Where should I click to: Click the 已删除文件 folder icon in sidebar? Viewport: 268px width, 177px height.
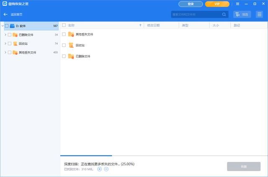click(x=15, y=35)
